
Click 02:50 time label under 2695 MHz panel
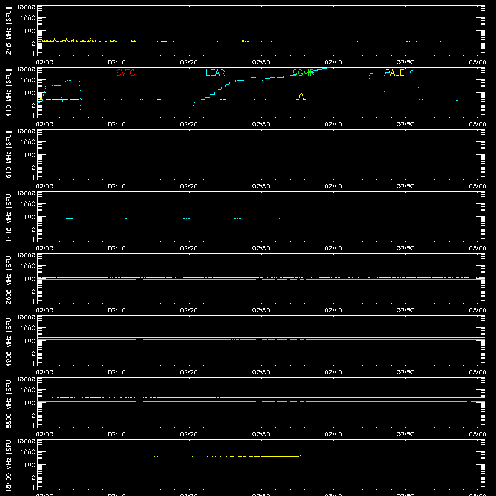click(x=405, y=311)
